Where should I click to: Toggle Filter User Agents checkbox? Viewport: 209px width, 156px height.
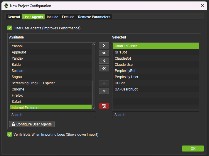coord(10,28)
